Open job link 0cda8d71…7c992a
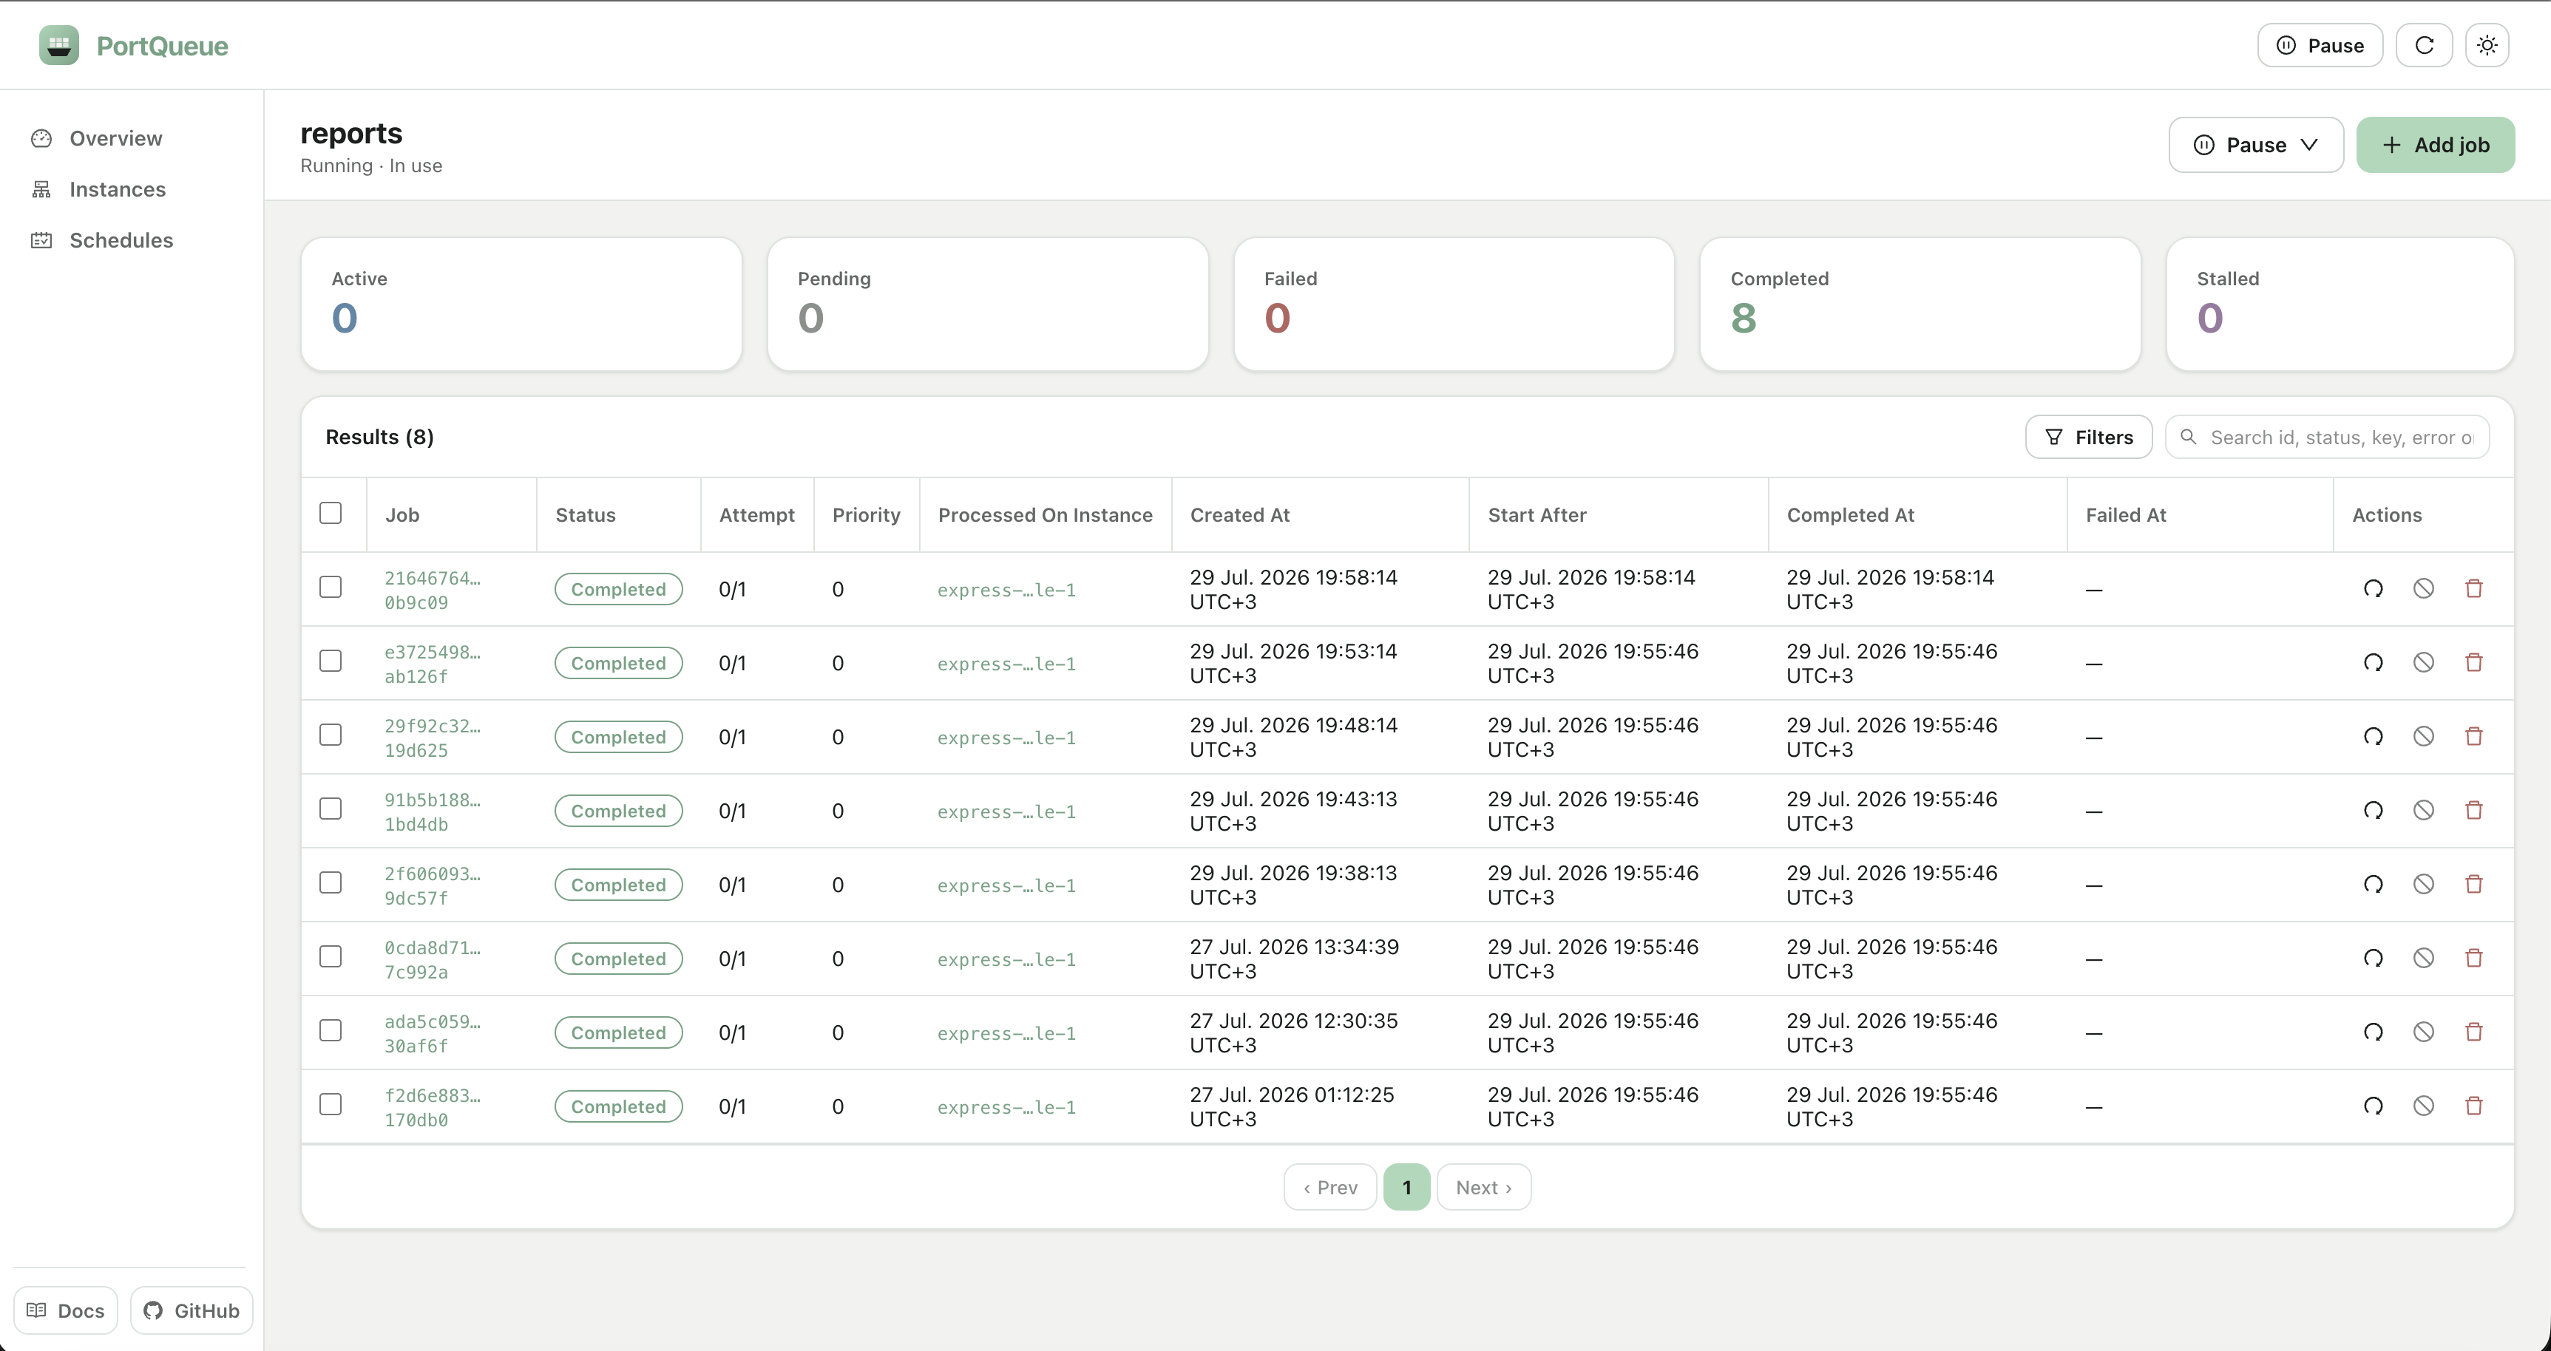Screen dimensions: 2551x1351 tap(432, 960)
